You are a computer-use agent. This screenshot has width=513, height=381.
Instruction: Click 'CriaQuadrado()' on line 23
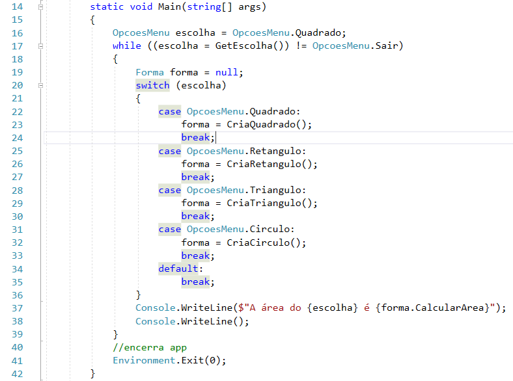click(266, 124)
